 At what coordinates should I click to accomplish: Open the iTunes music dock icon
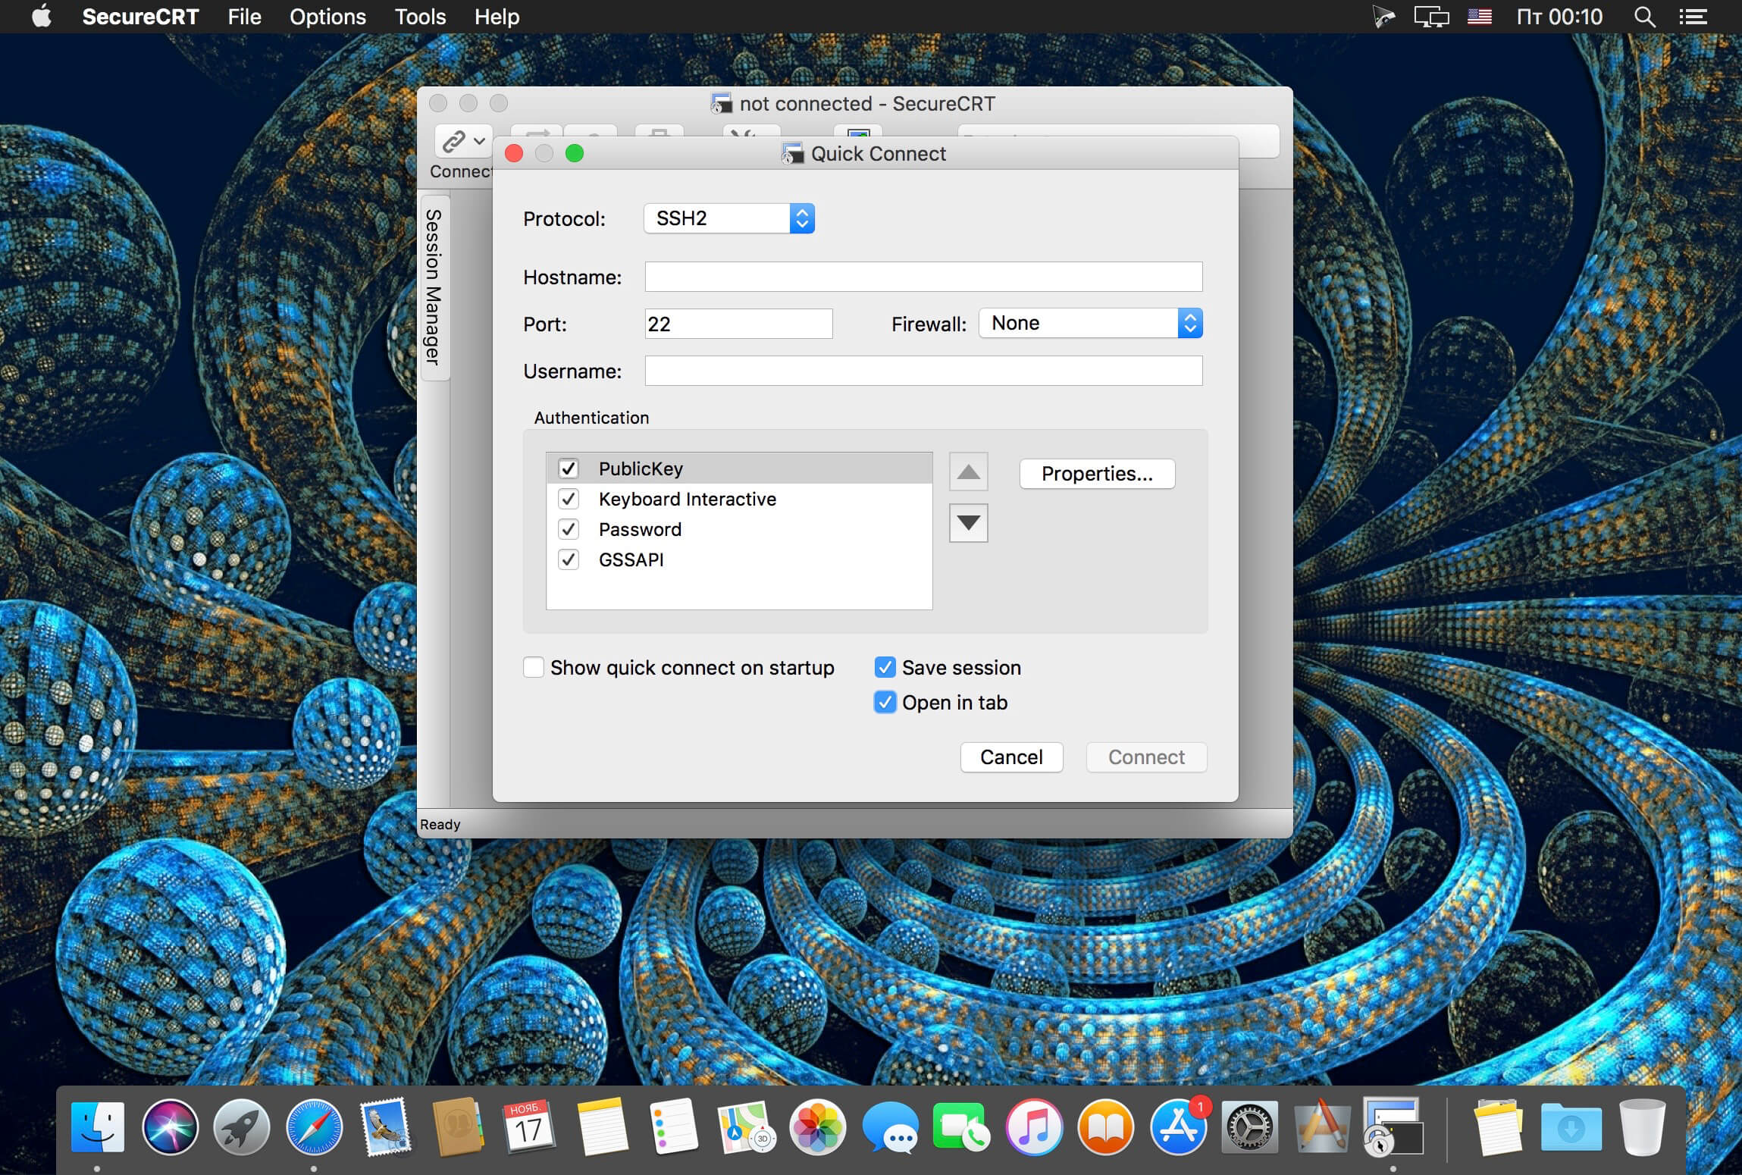point(1033,1126)
